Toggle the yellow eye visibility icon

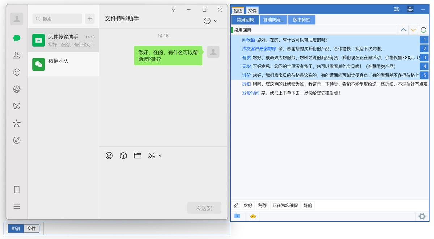coord(252,216)
